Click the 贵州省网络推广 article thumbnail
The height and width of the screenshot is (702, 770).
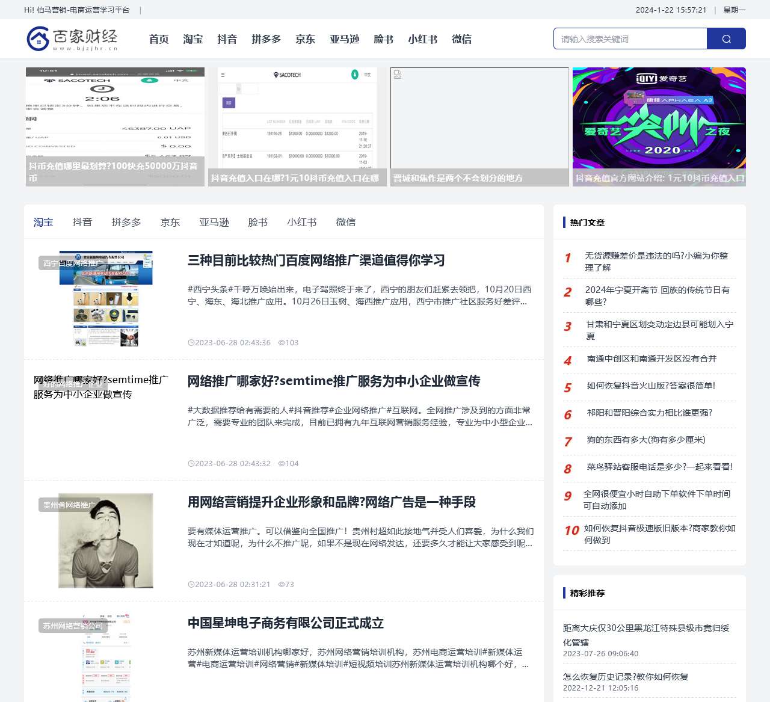pos(106,540)
